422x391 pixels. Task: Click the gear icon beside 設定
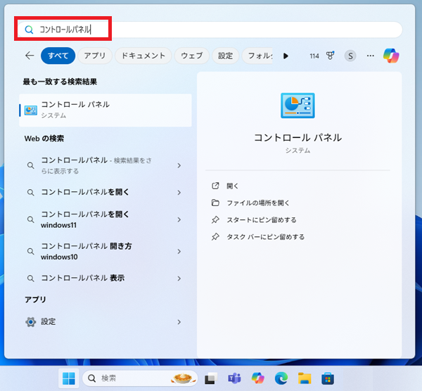(31, 322)
